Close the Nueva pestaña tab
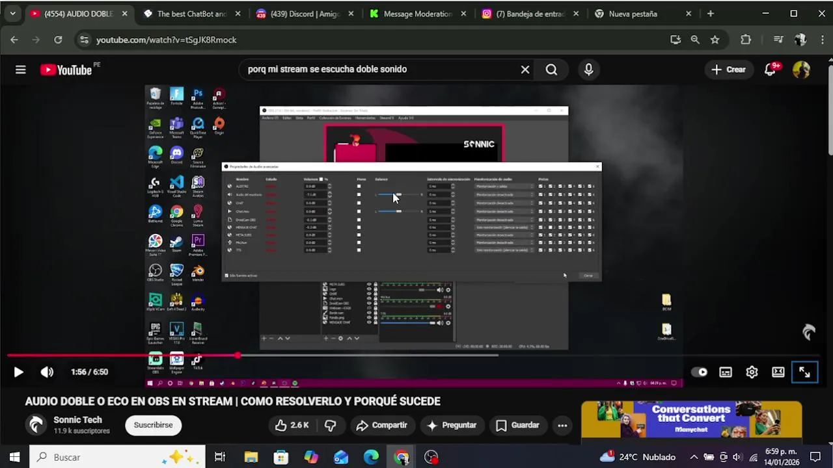Viewport: 833px width, 468px height. tap(689, 14)
